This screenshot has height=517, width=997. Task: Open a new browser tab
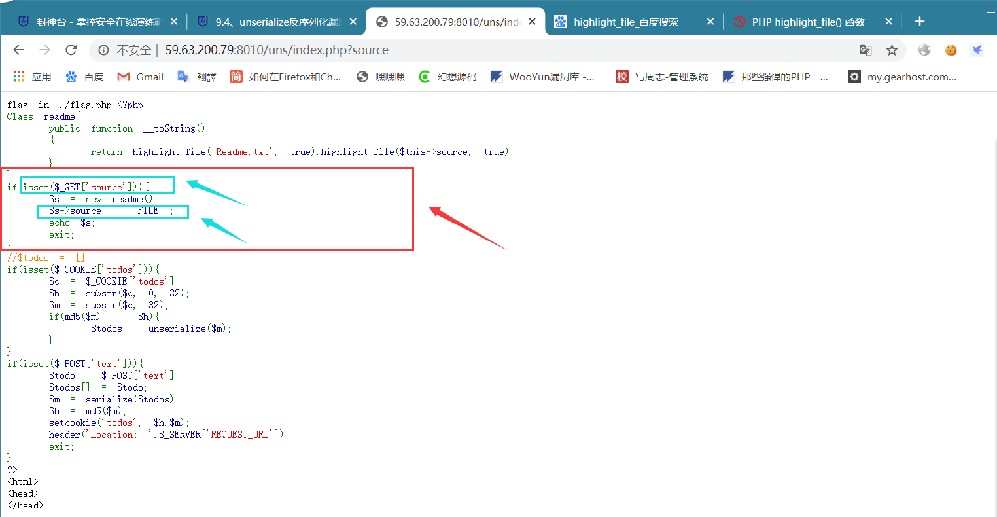pos(919,22)
